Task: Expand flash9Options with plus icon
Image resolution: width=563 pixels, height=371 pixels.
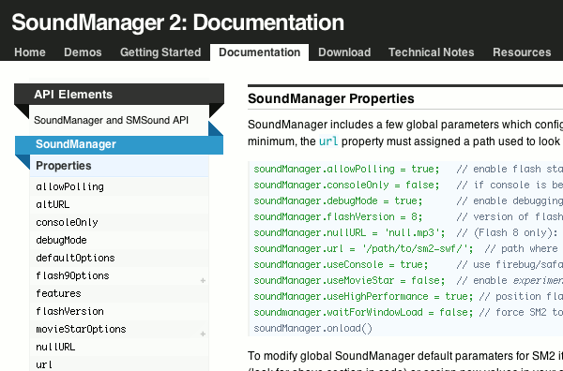Action: tap(203, 280)
